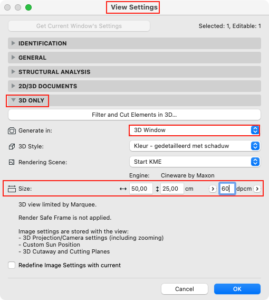Image resolution: width=269 pixels, height=300 pixels.
Task: Expand the STRUCTURAL ANALYSIS section
Action: [134, 72]
